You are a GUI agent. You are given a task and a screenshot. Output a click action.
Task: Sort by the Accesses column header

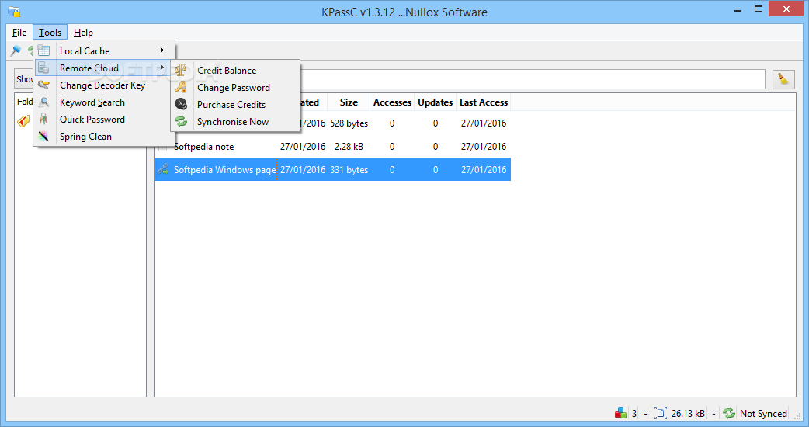(392, 102)
